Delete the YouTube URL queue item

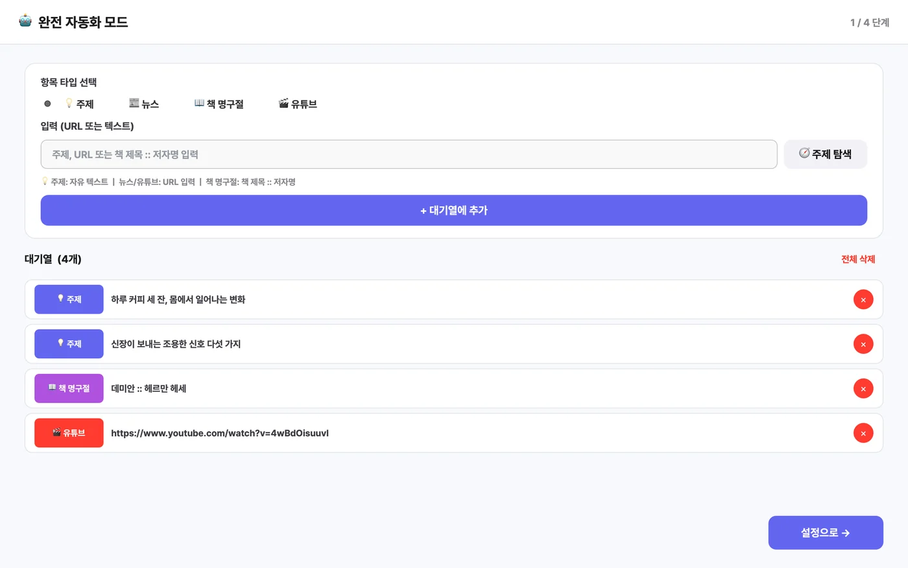pos(863,433)
